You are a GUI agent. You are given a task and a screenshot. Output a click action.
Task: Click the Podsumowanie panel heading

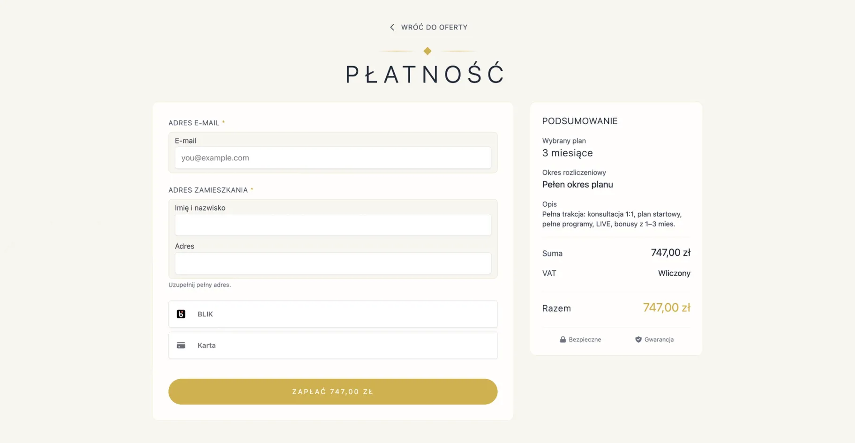tap(580, 121)
